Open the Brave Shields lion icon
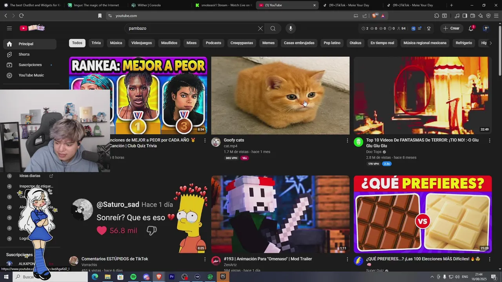 tap(375, 16)
